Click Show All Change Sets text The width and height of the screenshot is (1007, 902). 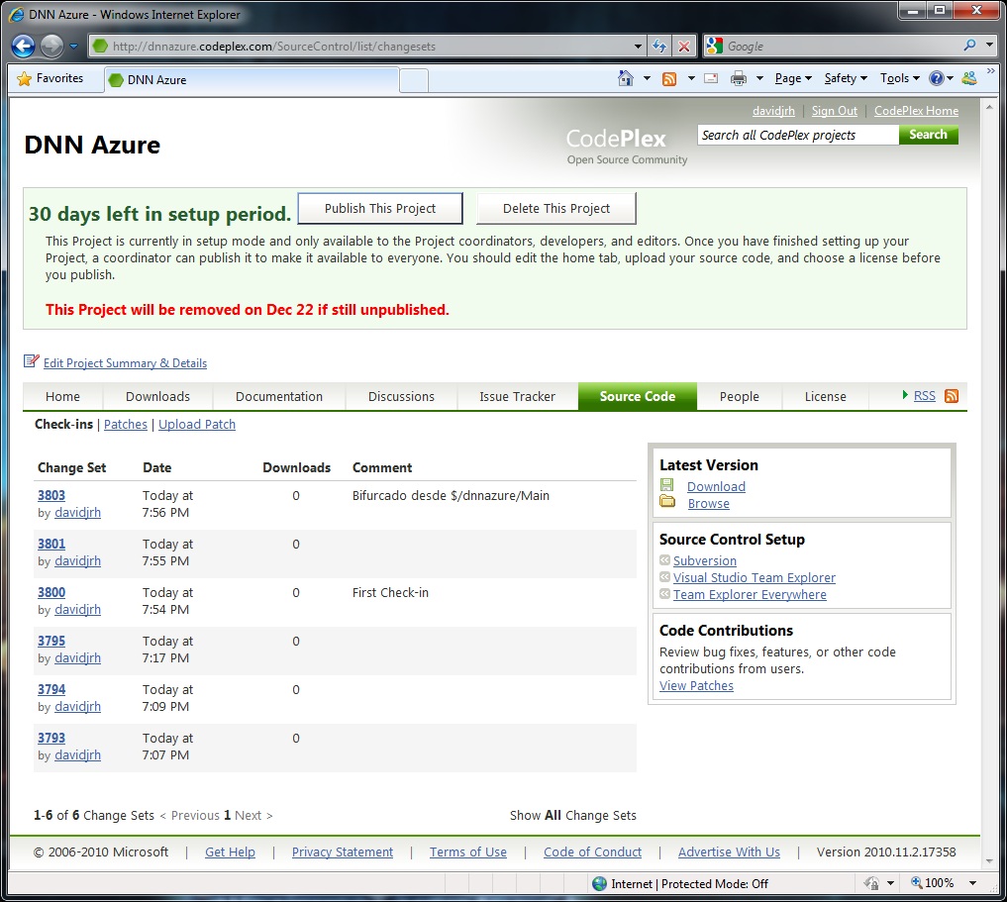(x=573, y=815)
